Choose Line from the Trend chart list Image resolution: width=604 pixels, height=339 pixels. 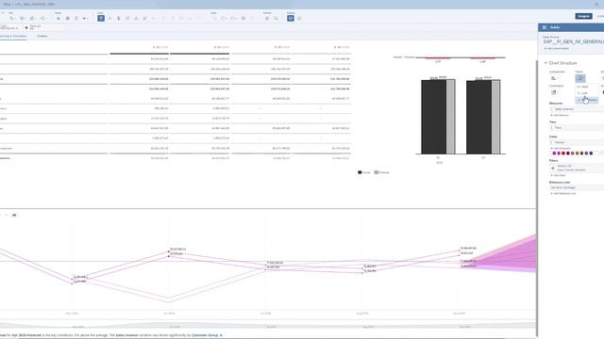coord(585,93)
